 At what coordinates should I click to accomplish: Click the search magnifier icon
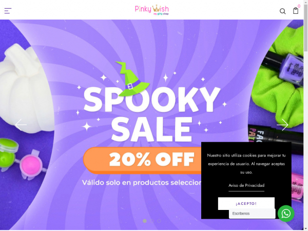pos(282,11)
